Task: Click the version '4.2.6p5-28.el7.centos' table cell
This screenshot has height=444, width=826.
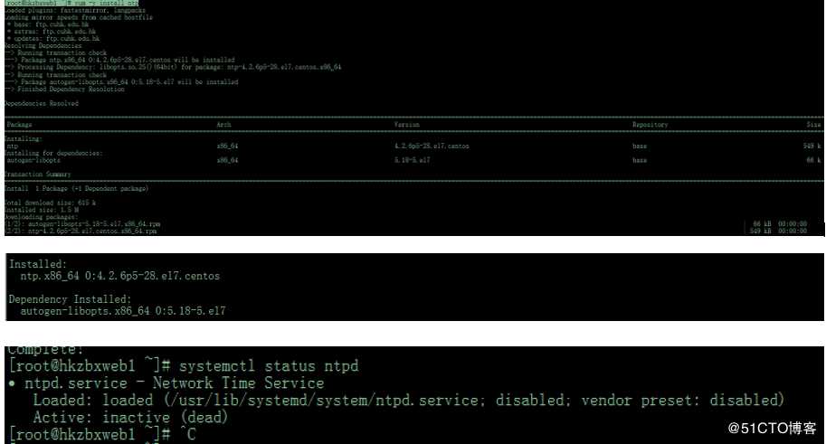Action: click(x=432, y=146)
